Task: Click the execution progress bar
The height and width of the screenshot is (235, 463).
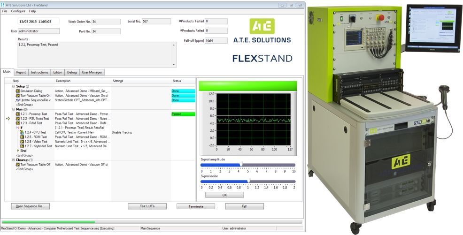Action: pyautogui.click(x=152, y=222)
